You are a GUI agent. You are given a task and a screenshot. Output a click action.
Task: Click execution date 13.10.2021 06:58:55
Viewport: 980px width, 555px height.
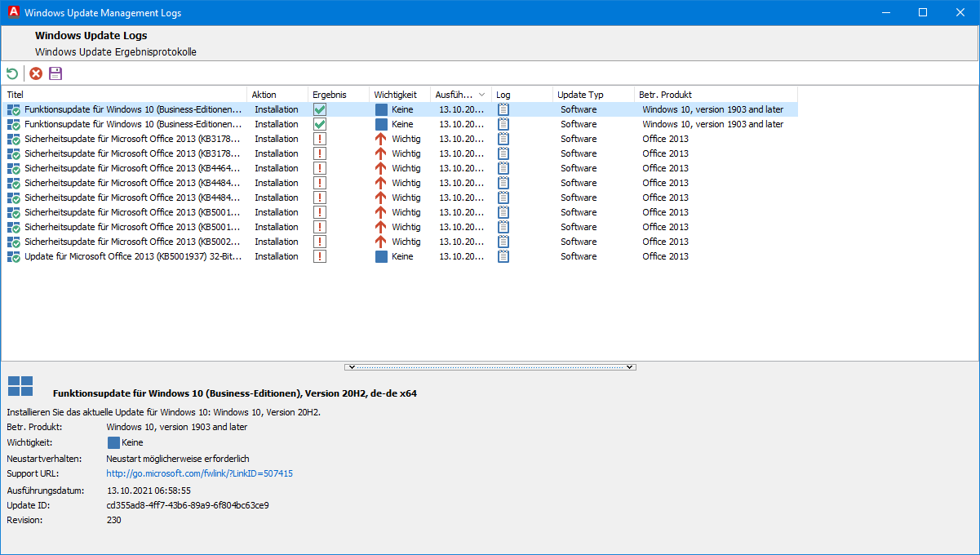point(149,491)
